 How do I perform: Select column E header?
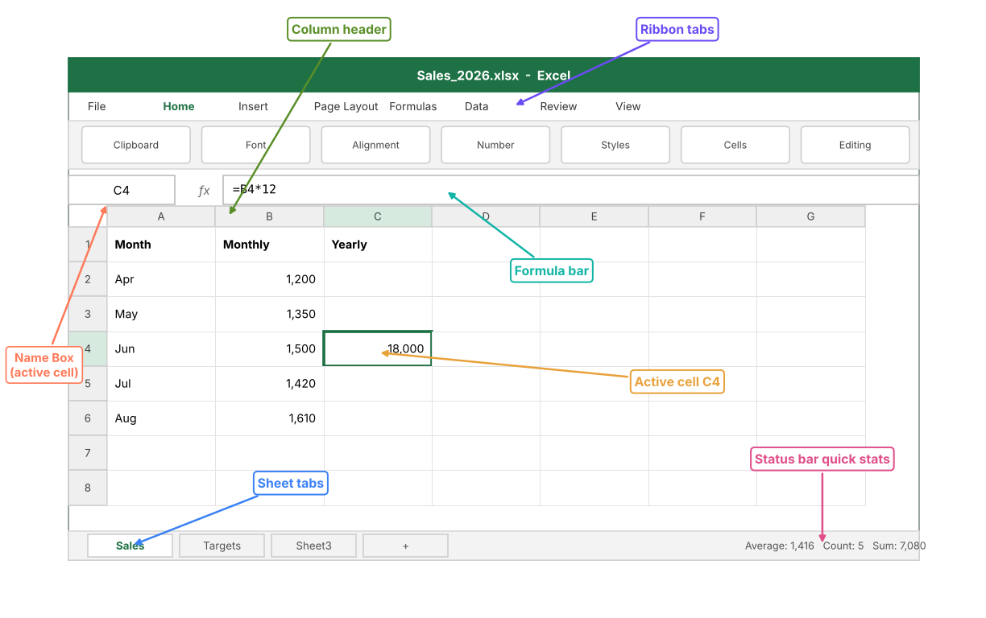(x=594, y=216)
